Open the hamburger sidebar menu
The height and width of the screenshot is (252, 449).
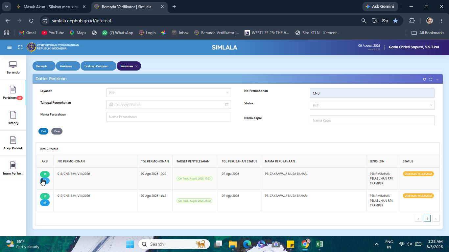pos(10,47)
